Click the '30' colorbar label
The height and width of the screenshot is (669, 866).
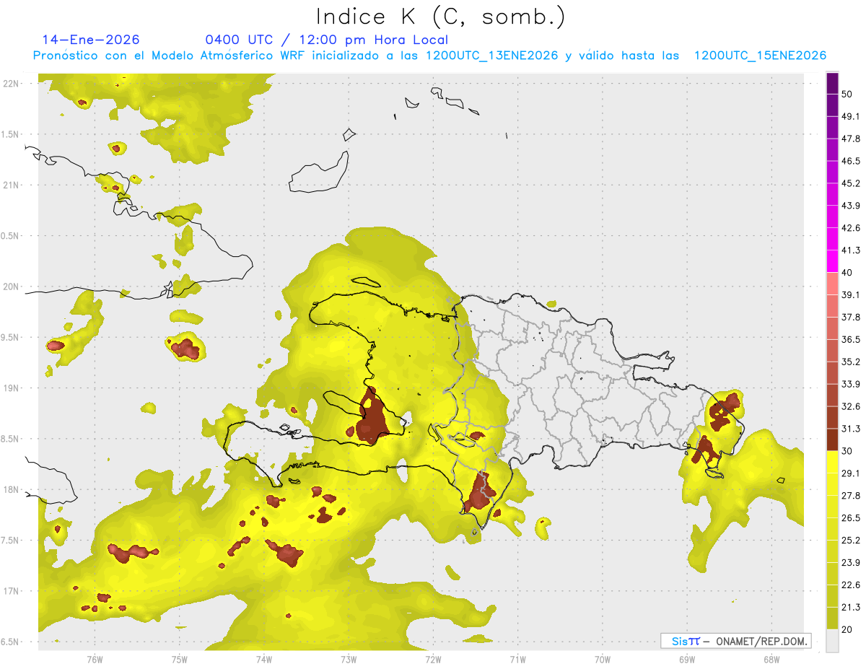[x=847, y=451]
